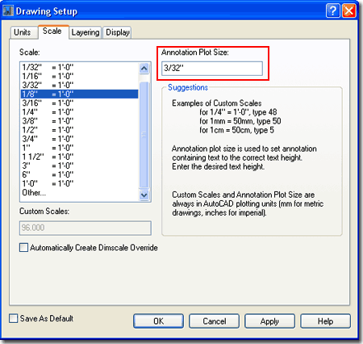Image resolution: width=363 pixels, height=344 pixels.
Task: Close the Drawing Setup dialog
Action: pos(349,10)
